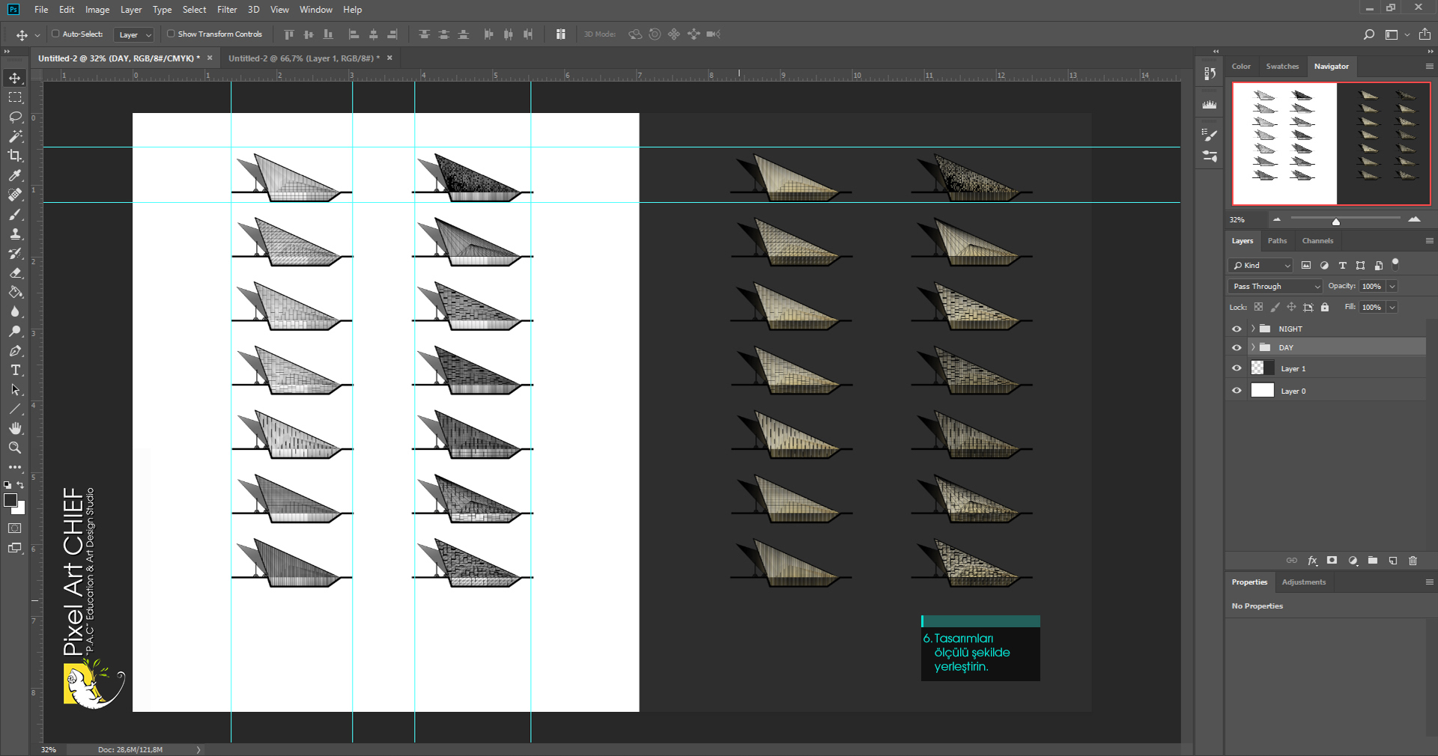1438x756 pixels.
Task: Open the layer Opacity dropdown arrow
Action: pos(1392,287)
